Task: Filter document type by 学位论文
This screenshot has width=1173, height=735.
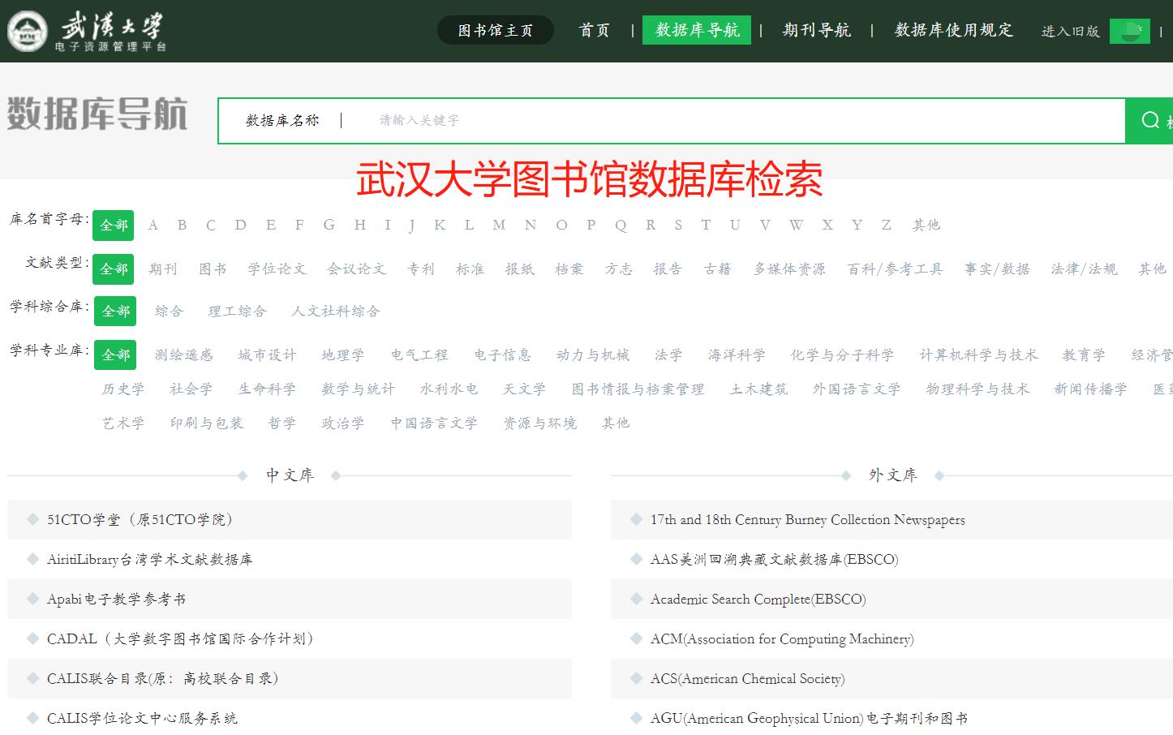Action: click(x=277, y=269)
